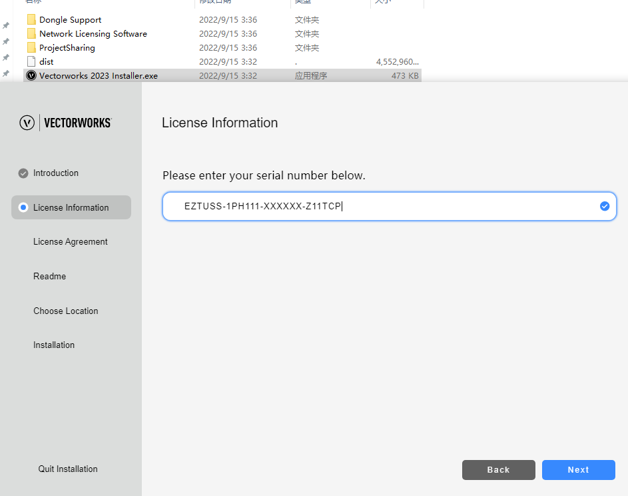This screenshot has height=496, width=628.
Task: Focus the serial number input field
Action: coord(390,206)
